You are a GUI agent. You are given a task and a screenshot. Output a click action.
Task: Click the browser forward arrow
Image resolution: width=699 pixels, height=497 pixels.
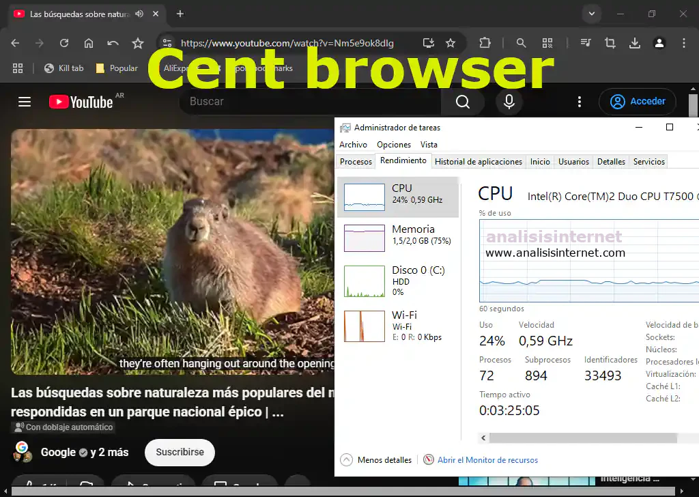pyautogui.click(x=40, y=43)
